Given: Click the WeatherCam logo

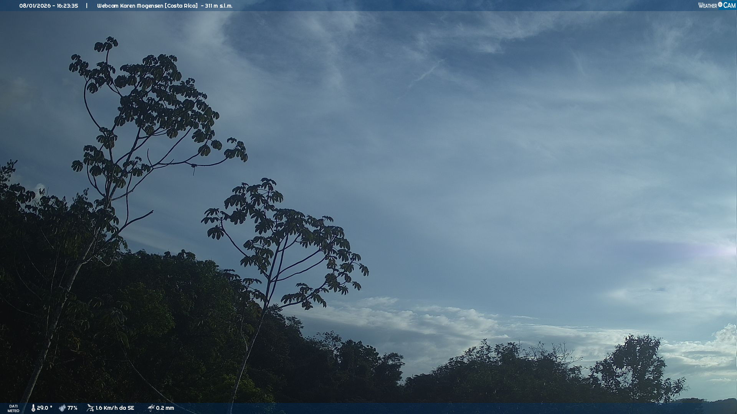Looking at the screenshot, I should tap(716, 5).
